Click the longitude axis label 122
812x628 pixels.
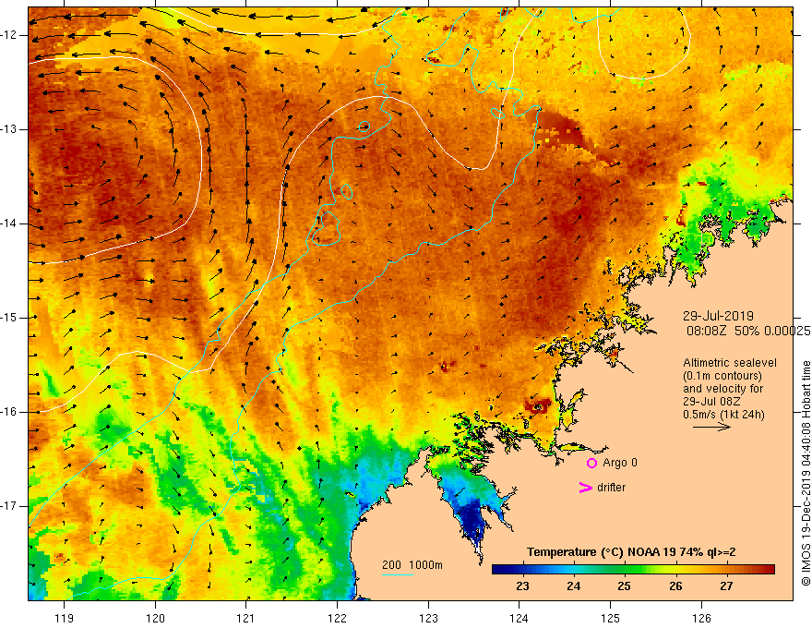click(x=337, y=618)
